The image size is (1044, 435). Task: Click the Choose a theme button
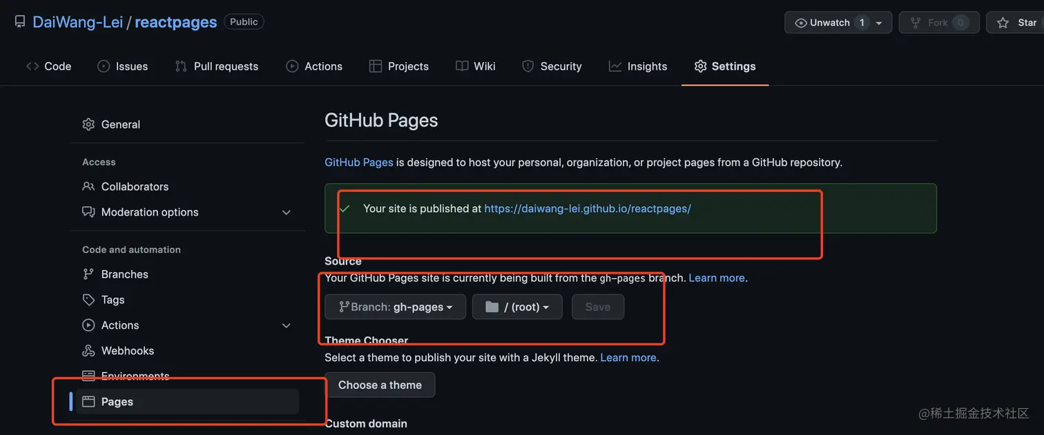(x=380, y=385)
